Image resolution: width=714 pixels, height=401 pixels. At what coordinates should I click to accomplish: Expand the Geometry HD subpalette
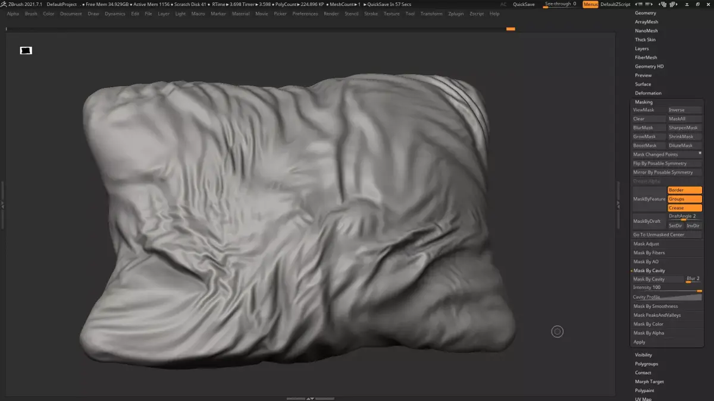649,67
